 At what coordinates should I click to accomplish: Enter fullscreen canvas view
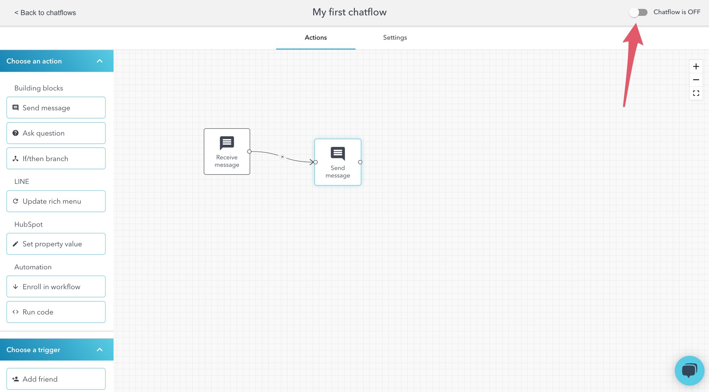click(696, 93)
